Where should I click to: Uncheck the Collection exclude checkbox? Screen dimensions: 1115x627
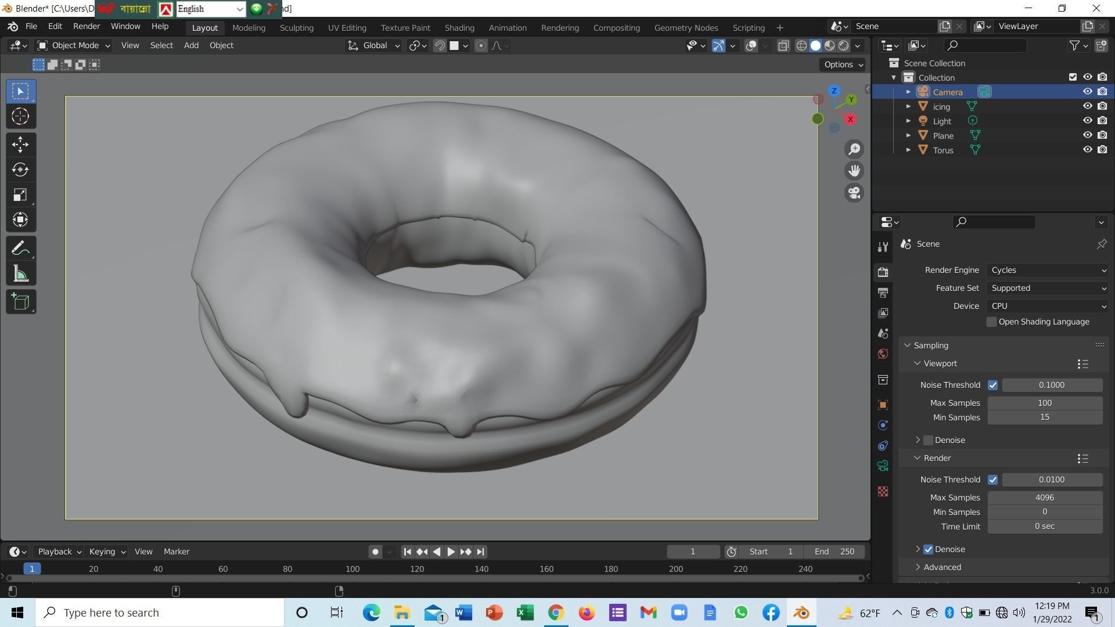[x=1073, y=77]
